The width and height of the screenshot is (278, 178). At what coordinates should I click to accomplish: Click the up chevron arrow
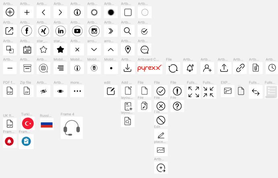(111, 50)
